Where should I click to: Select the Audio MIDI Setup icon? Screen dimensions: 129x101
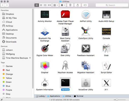coord(106,14)
